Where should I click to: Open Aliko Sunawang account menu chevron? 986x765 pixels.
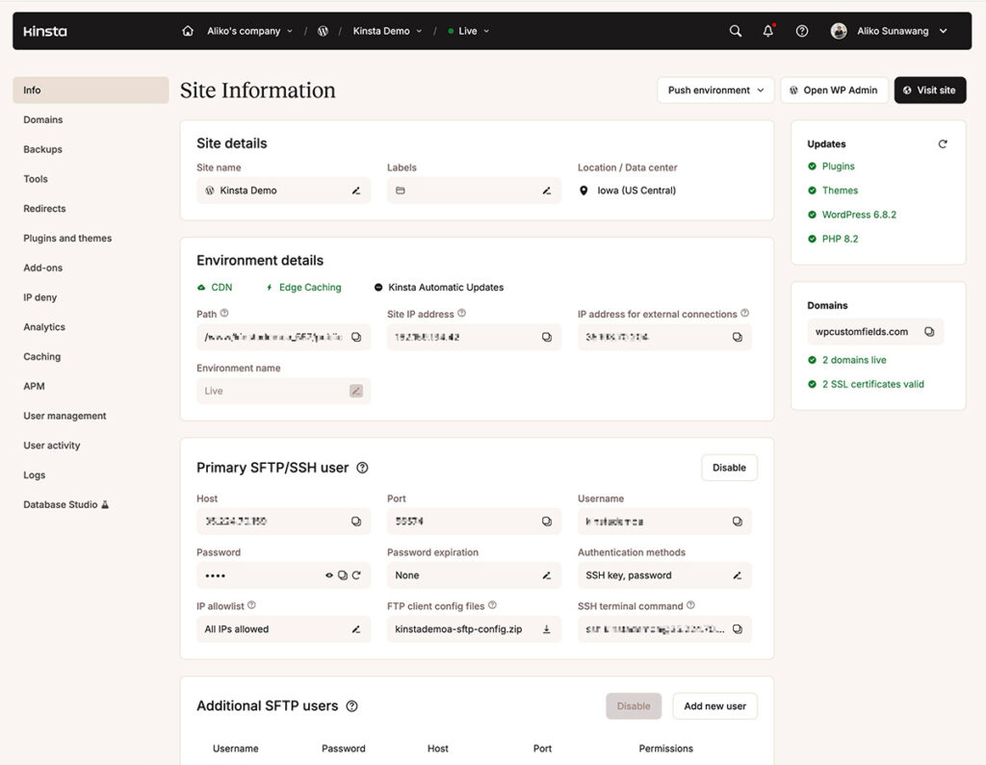point(944,31)
